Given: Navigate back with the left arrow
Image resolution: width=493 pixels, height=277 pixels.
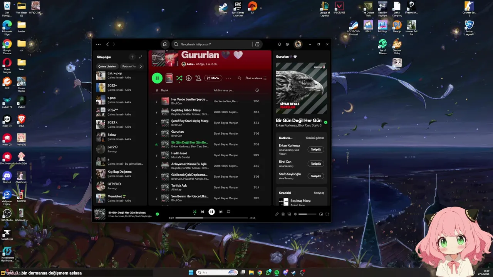Looking at the screenshot, I should (107, 44).
